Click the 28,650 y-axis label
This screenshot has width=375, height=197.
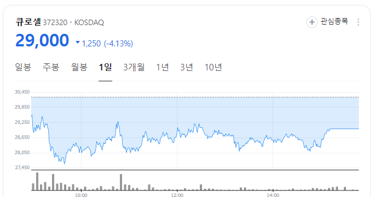22,138
